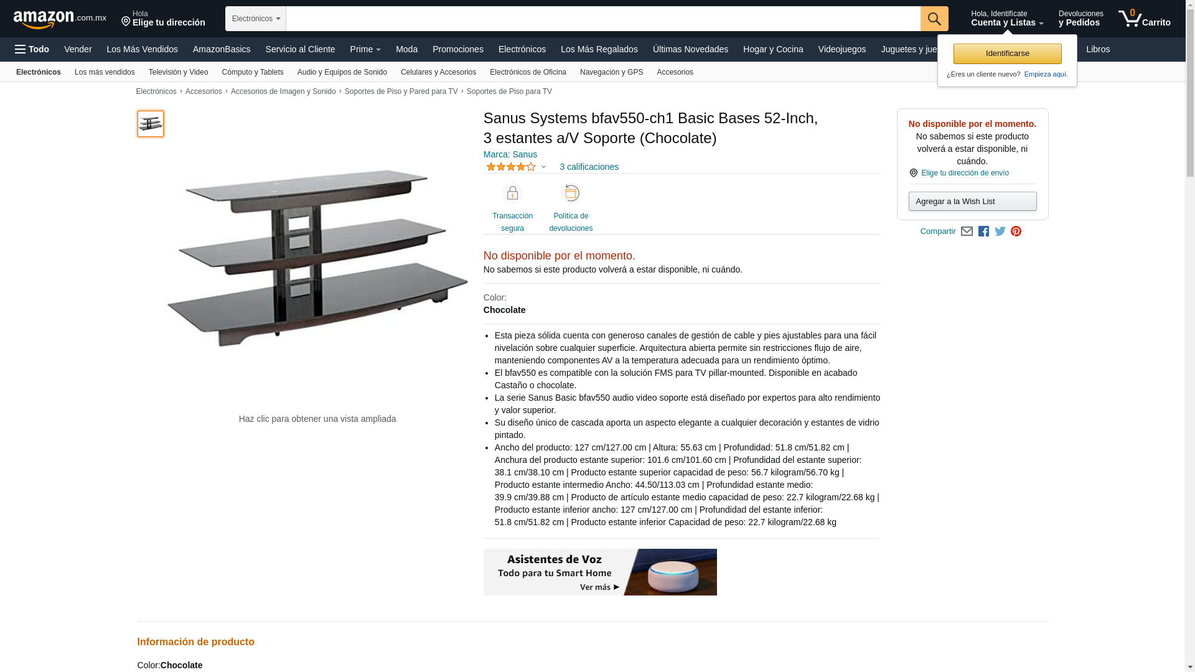This screenshot has height=672, width=1195.
Task: Select Audio y Equipos de Sonido tab
Action: pyautogui.click(x=342, y=72)
